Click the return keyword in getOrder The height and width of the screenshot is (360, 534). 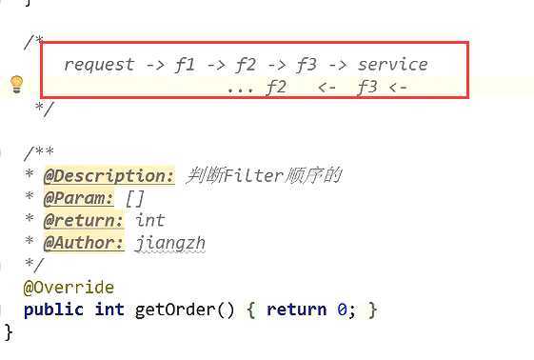tap(296, 310)
